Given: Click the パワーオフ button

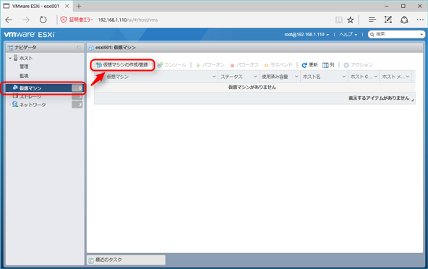Looking at the screenshot, I should coord(244,65).
